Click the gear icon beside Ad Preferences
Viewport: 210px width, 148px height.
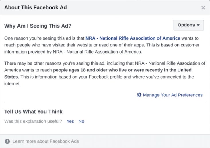139,95
